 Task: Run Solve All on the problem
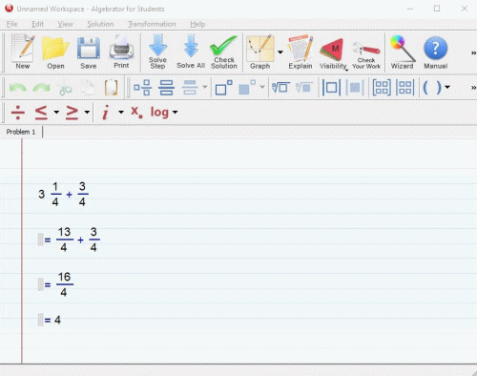pos(191,52)
